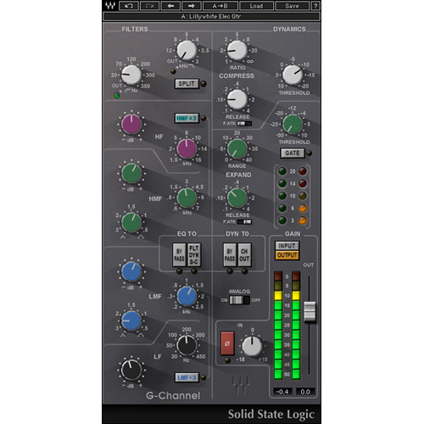The image size is (424, 424).
Task: Click the HMF x3 button
Action: [187, 118]
